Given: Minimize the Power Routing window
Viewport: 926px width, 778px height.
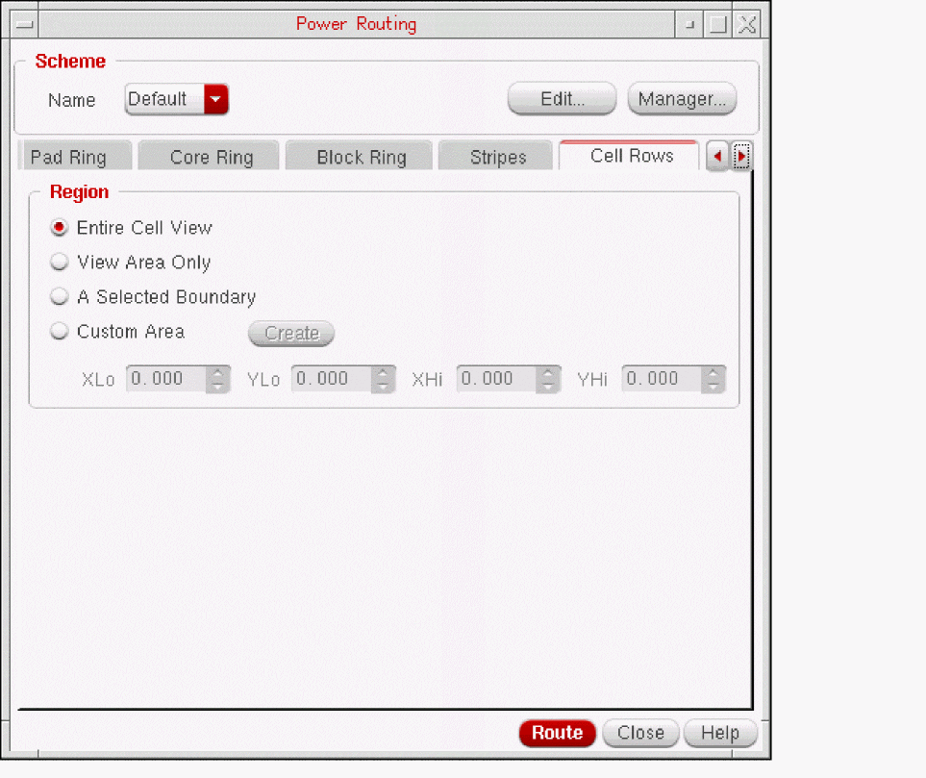Looking at the screenshot, I should [x=689, y=24].
